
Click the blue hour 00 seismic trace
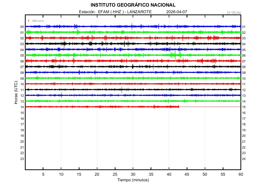(102, 26)
